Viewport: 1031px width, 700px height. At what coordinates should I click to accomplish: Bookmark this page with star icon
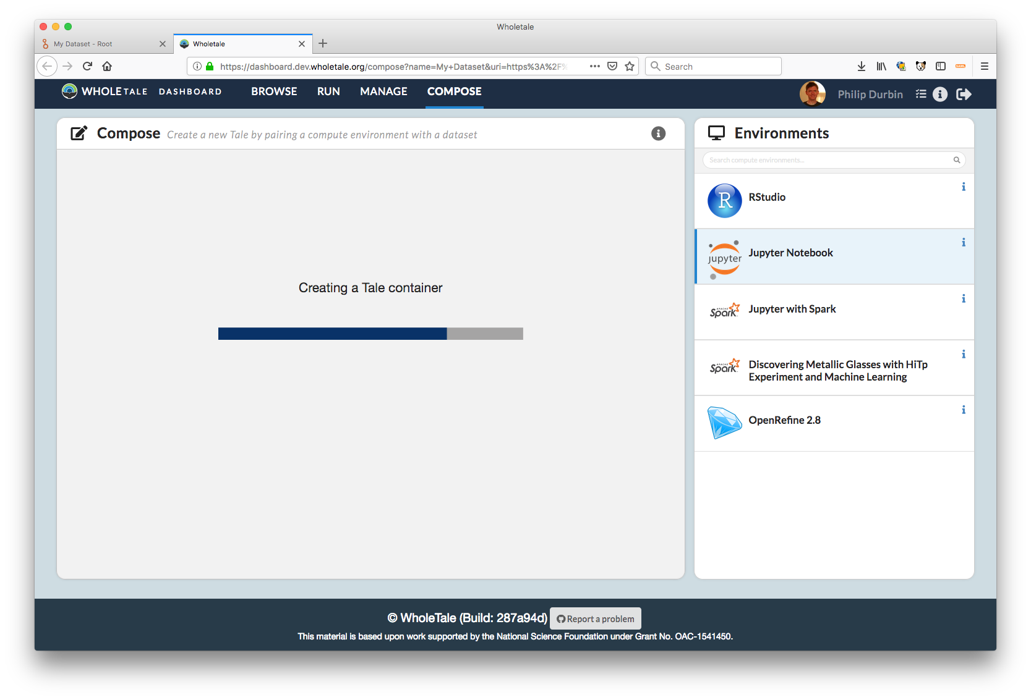coord(630,66)
